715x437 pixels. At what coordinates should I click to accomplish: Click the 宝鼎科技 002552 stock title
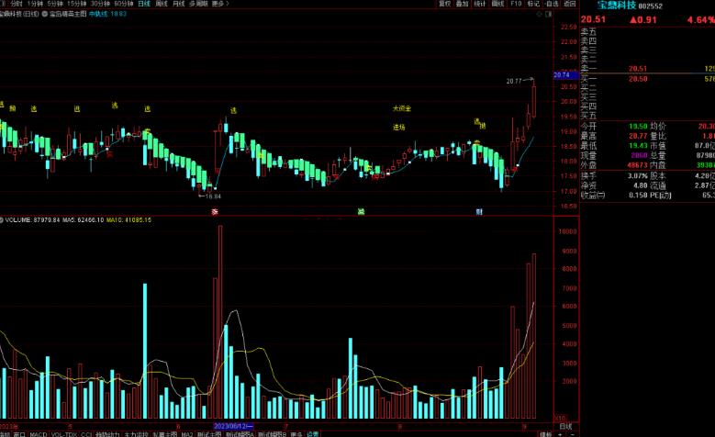click(x=630, y=6)
